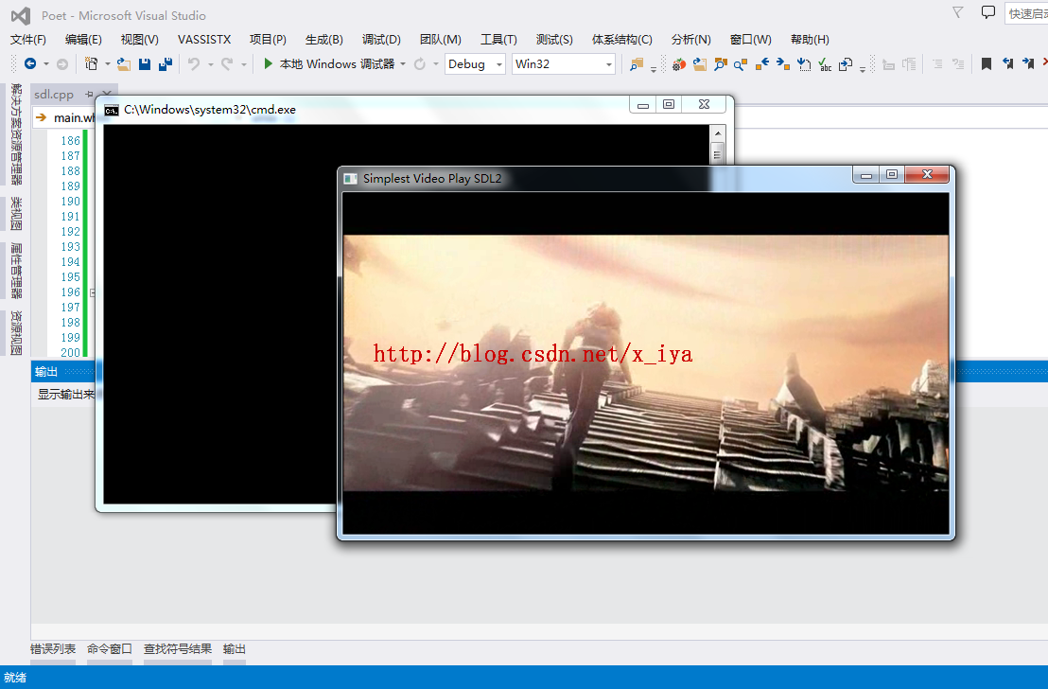Click the Open File folder icon

(x=124, y=63)
